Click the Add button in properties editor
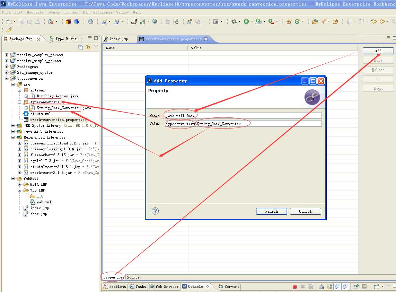Image resolution: width=396 pixels, height=292 pixels. (x=378, y=51)
